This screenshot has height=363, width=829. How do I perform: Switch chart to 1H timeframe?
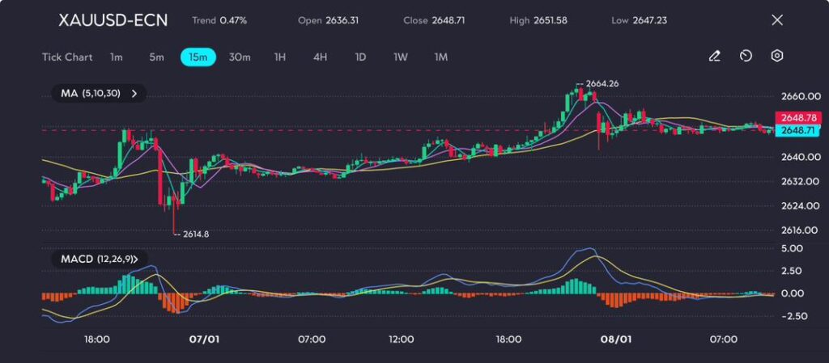(x=280, y=57)
